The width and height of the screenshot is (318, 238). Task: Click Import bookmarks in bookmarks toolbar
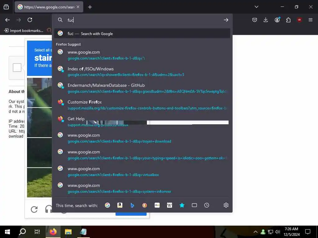point(24,31)
